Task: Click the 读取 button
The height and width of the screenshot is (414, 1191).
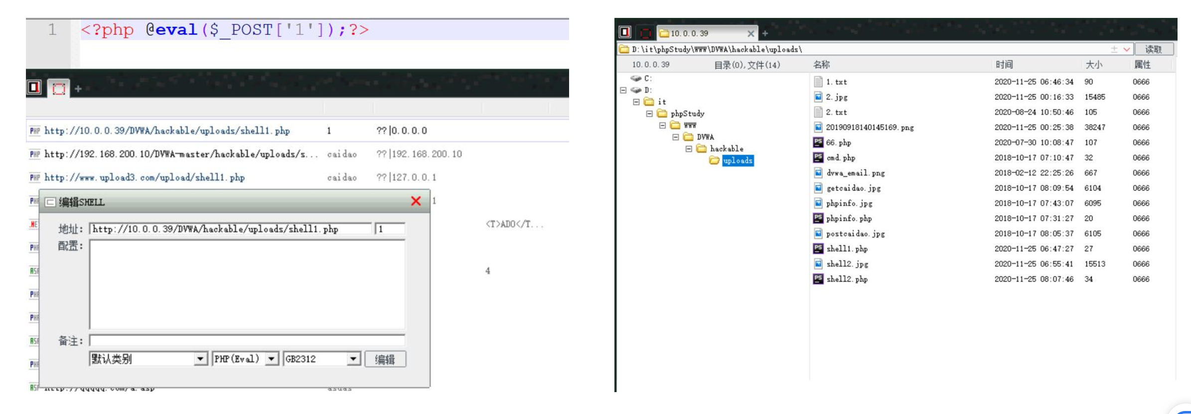Action: (1154, 49)
